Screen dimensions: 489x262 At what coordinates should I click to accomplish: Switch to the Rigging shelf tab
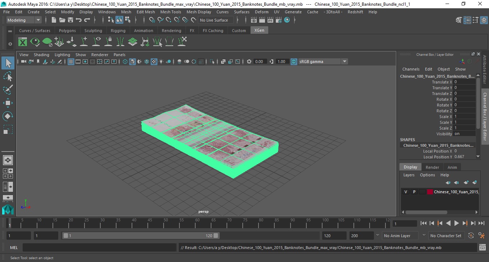point(118,31)
